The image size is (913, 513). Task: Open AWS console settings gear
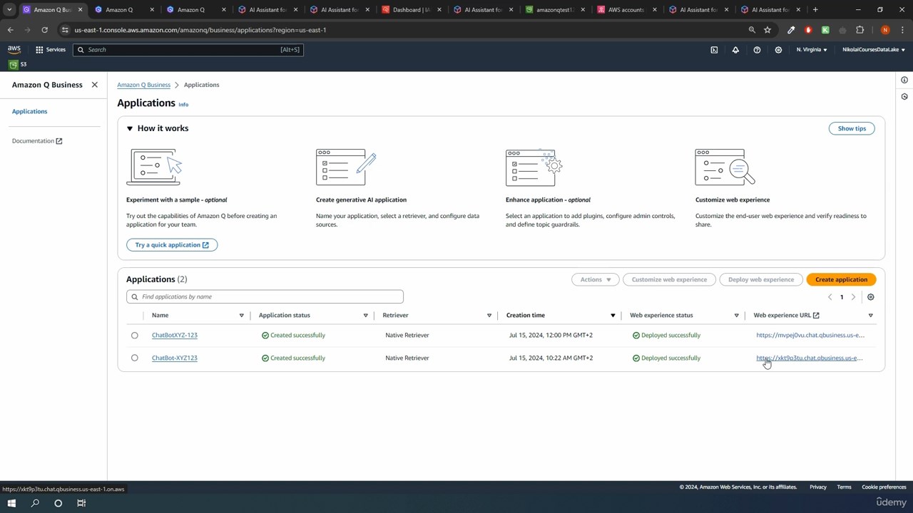(x=778, y=50)
